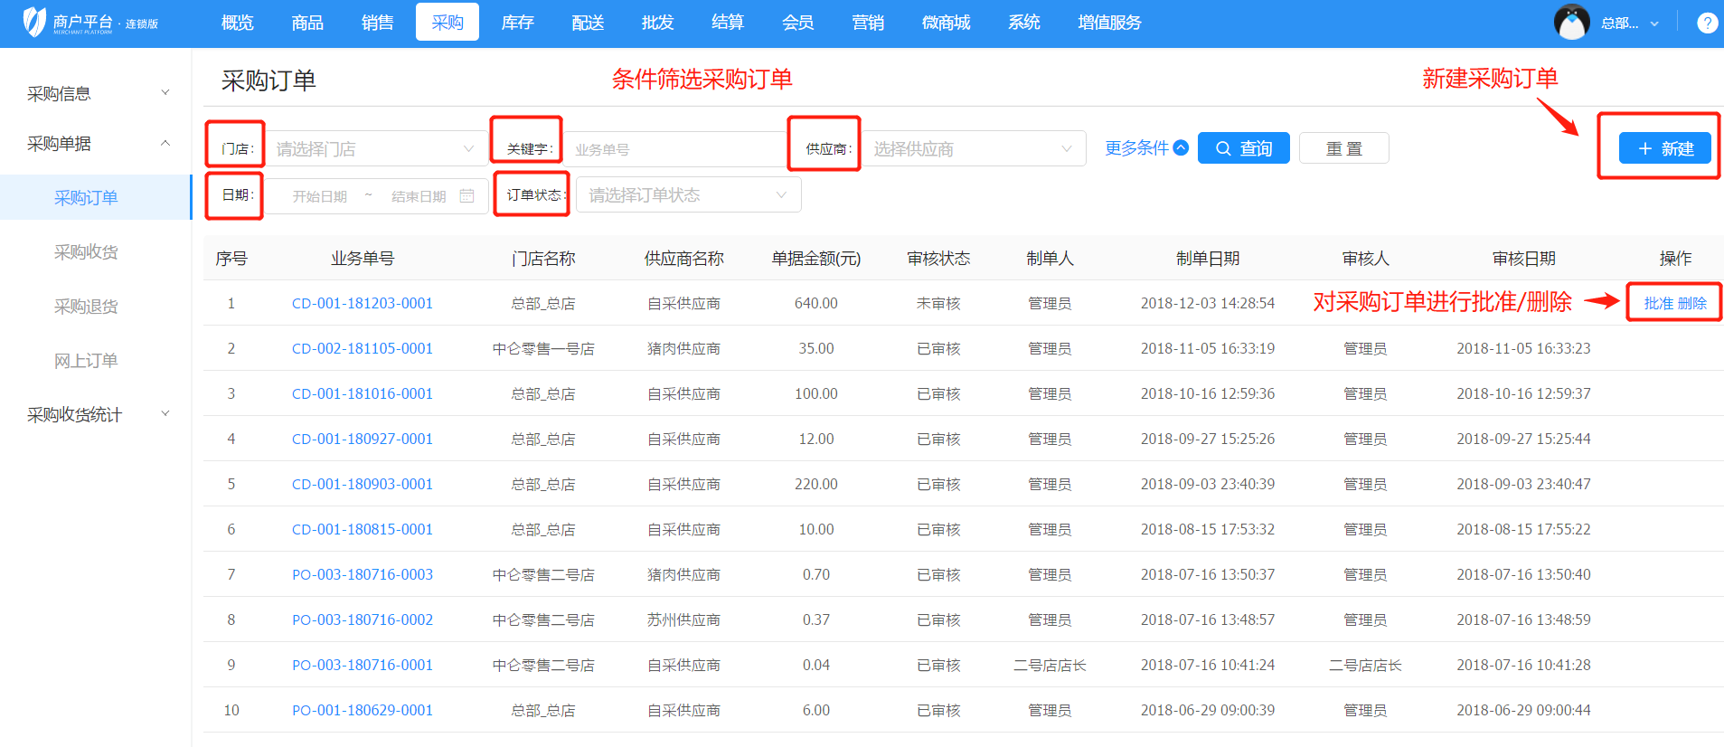The image size is (1724, 747).
Task: Expand the 采购信息 sidebar section
Action: coord(165,93)
